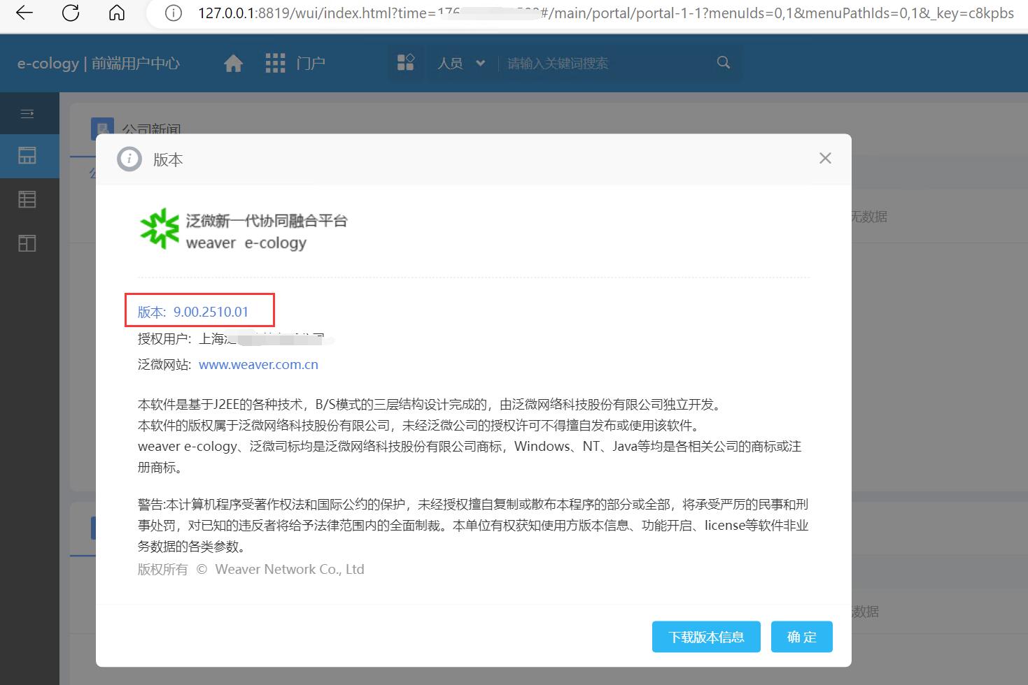
Task: Click the quick search category icon
Action: 406,63
